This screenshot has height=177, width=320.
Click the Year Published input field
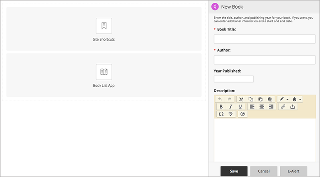(234, 79)
